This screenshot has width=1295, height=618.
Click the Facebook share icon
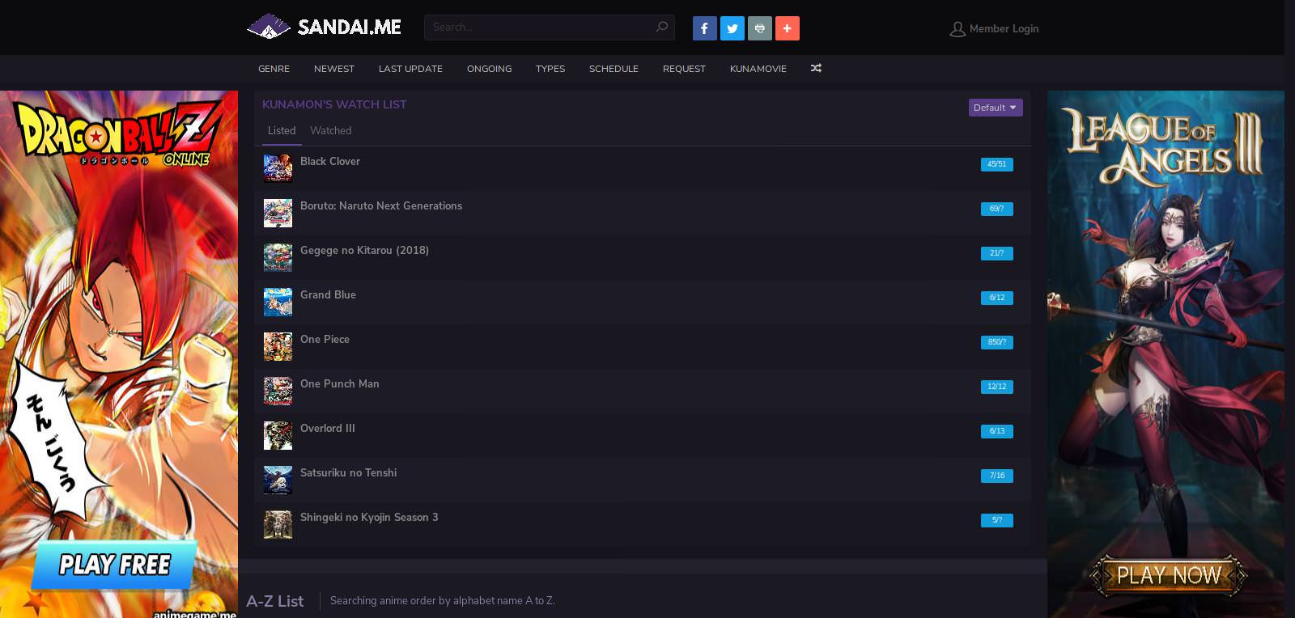pyautogui.click(x=704, y=28)
